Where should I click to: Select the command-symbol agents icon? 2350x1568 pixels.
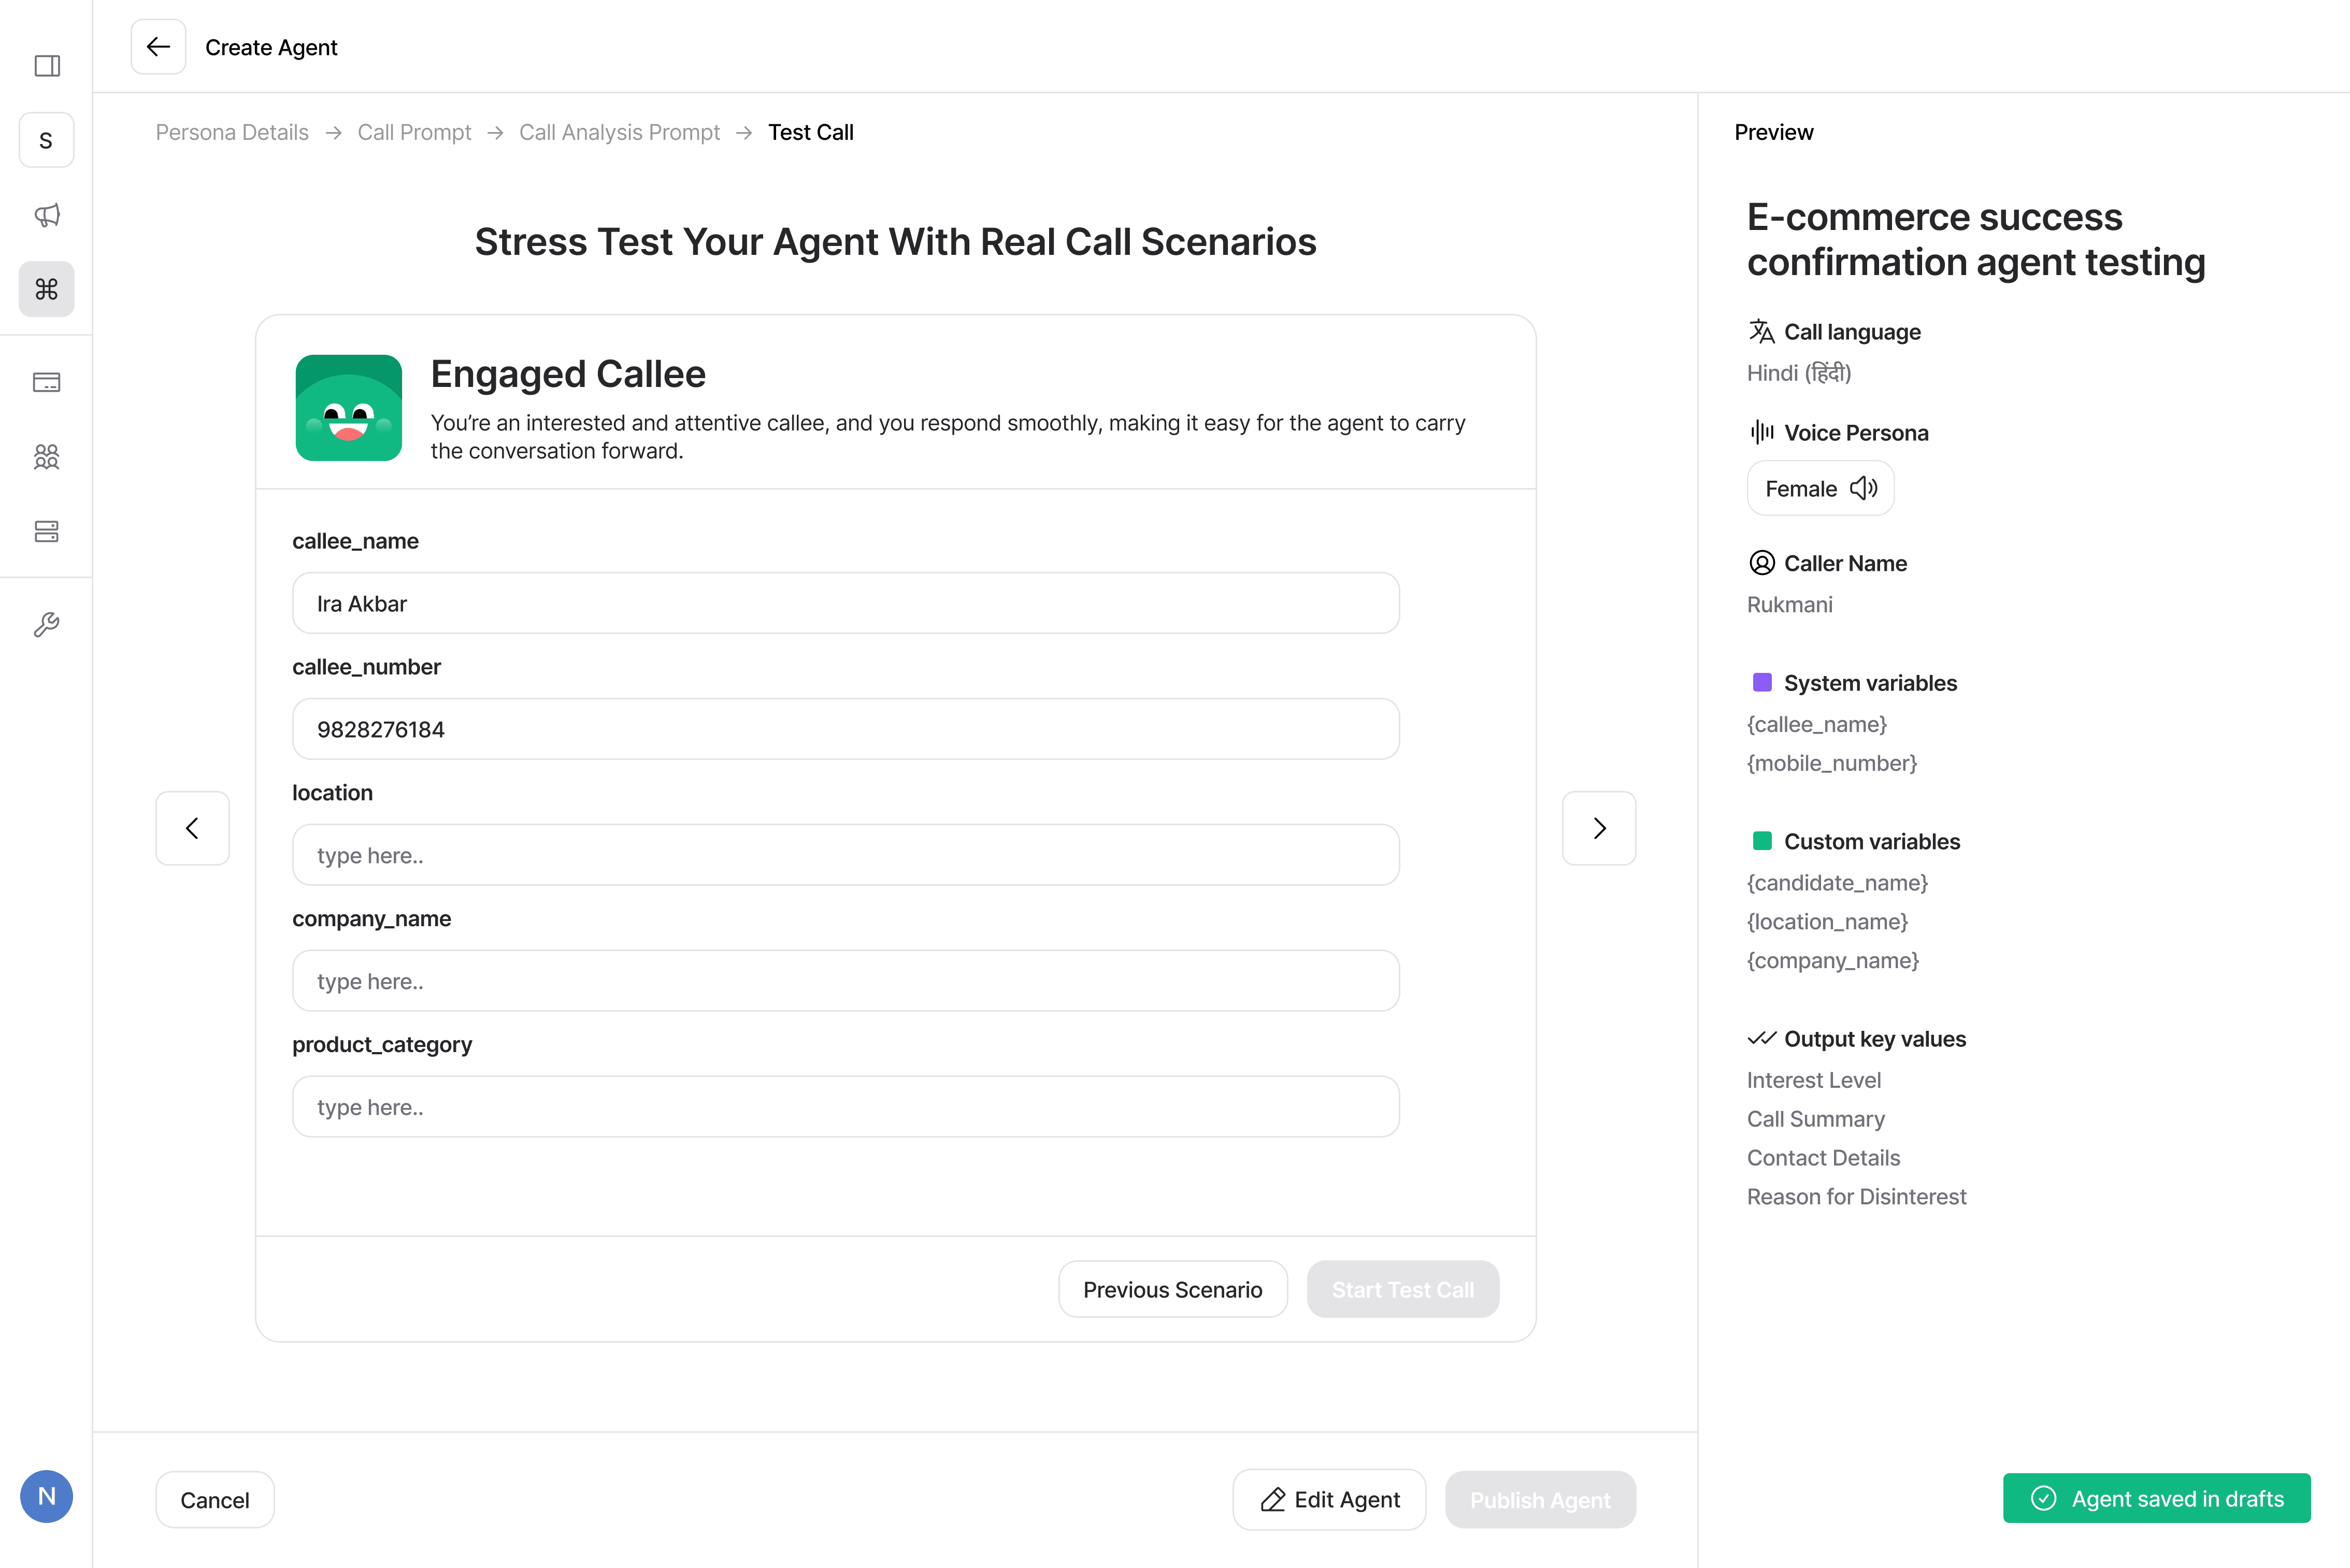click(x=47, y=289)
